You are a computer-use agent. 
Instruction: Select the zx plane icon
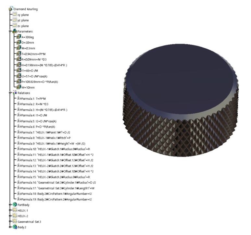click(x=15, y=26)
